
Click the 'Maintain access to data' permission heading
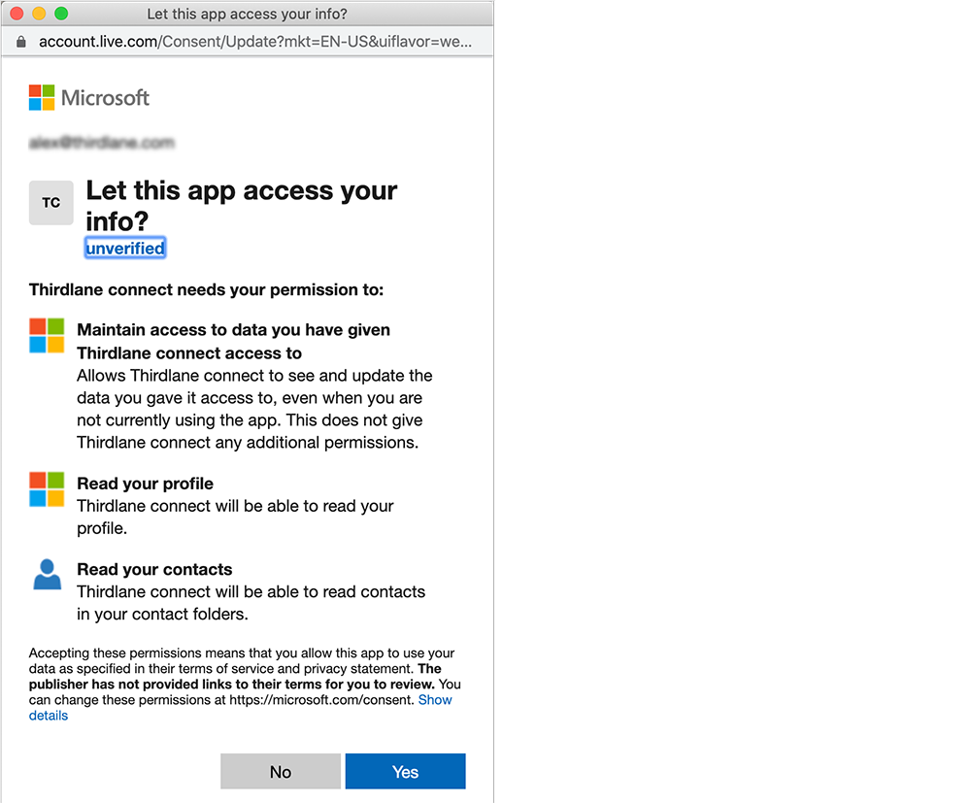click(233, 330)
